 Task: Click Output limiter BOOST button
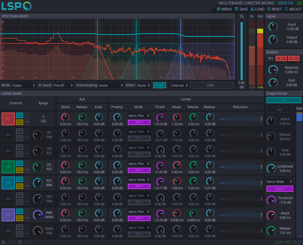coord(280,189)
